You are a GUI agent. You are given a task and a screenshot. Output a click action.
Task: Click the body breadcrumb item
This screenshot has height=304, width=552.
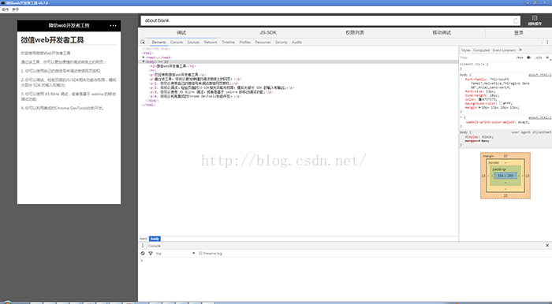click(155, 239)
